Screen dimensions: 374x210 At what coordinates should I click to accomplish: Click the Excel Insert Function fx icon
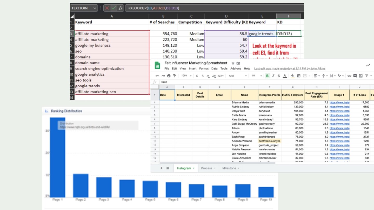tap(120, 8)
